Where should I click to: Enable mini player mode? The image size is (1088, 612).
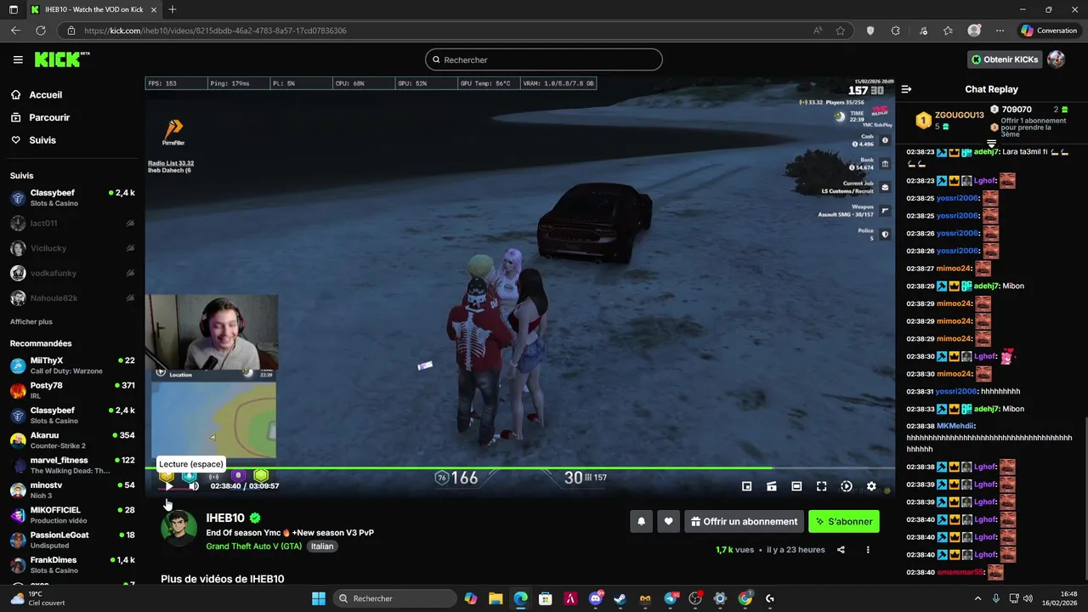pos(746,486)
